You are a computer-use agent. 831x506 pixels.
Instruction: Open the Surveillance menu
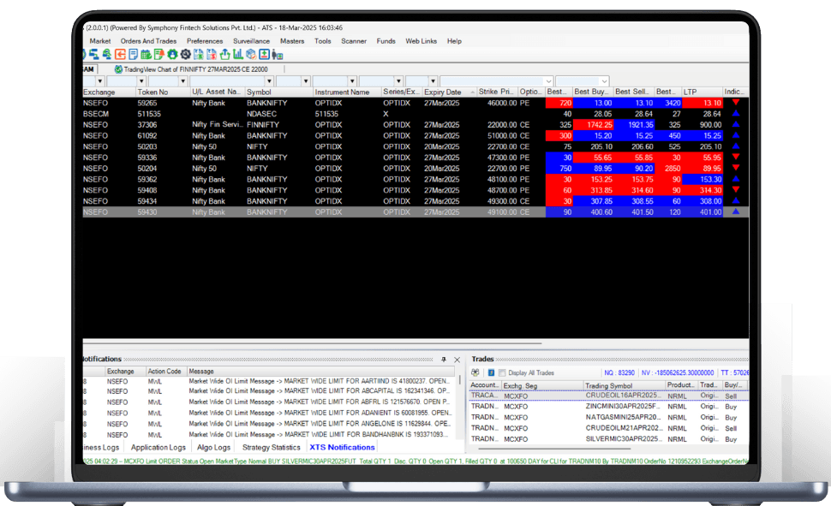[251, 41]
